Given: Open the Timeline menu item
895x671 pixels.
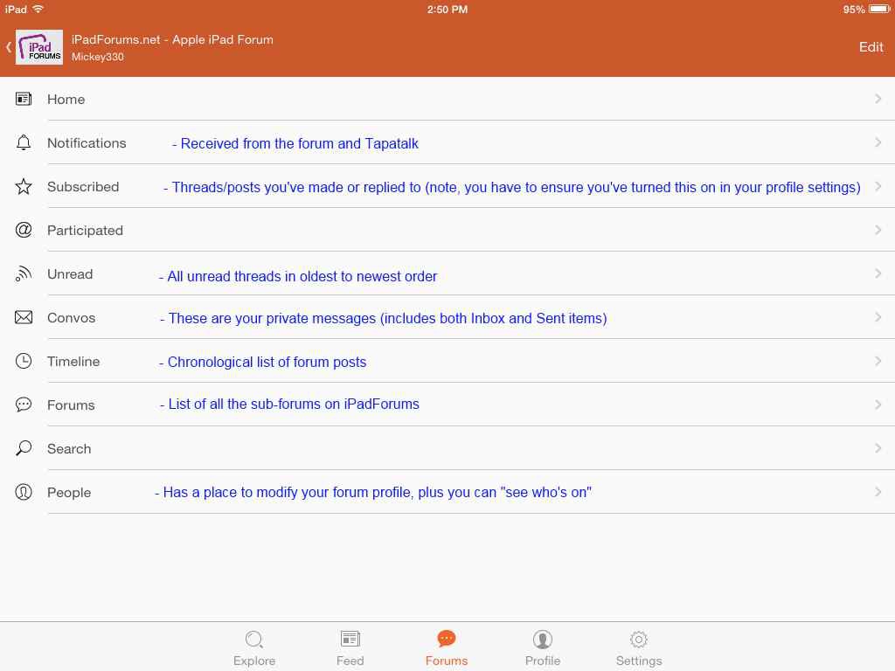Looking at the screenshot, I should (447, 361).
